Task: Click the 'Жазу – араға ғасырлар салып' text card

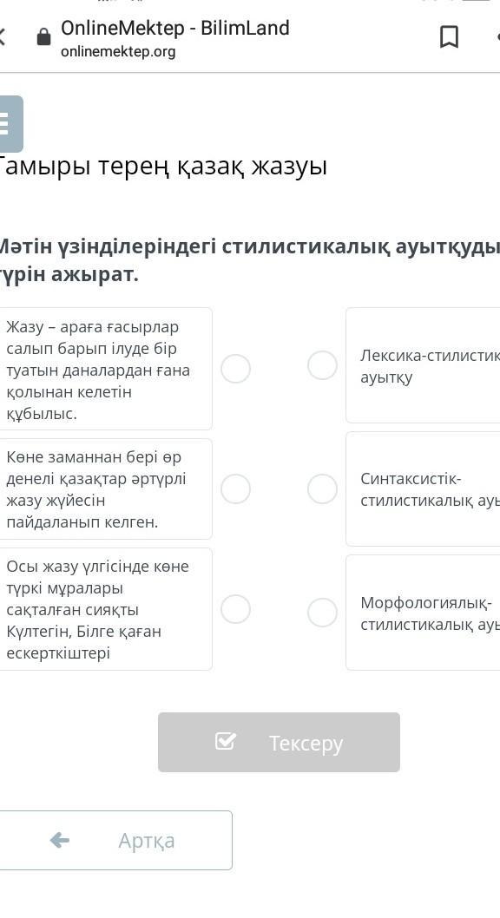Action: click(105, 369)
